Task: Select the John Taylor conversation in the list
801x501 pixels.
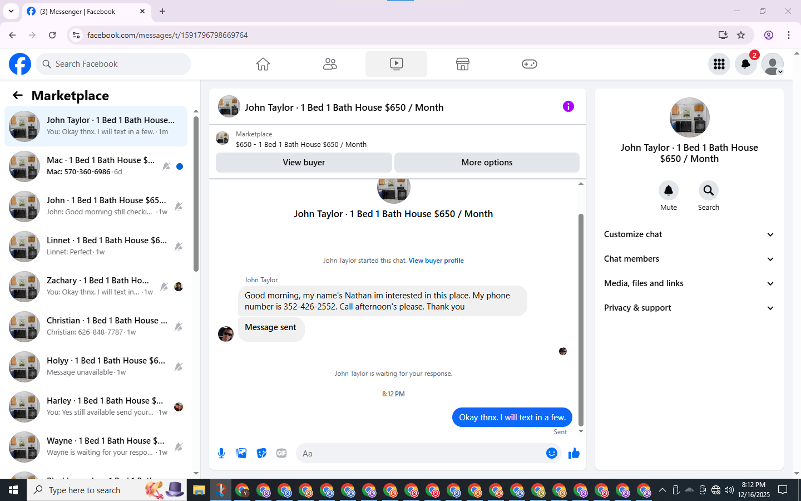Action: tap(96, 126)
